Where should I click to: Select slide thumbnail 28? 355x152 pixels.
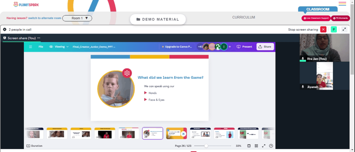tap(200, 133)
